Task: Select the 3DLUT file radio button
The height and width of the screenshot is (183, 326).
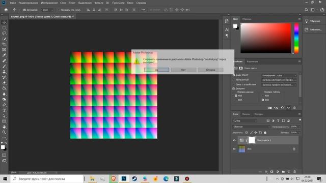Action: (234, 75)
